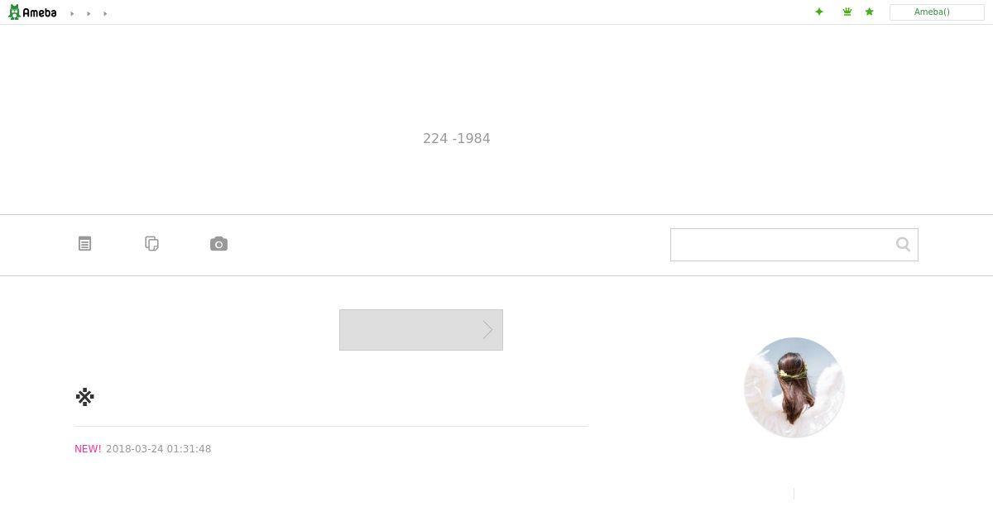Click the Ameba() button at top right
Screen dimensions: 993x521
coord(937,12)
